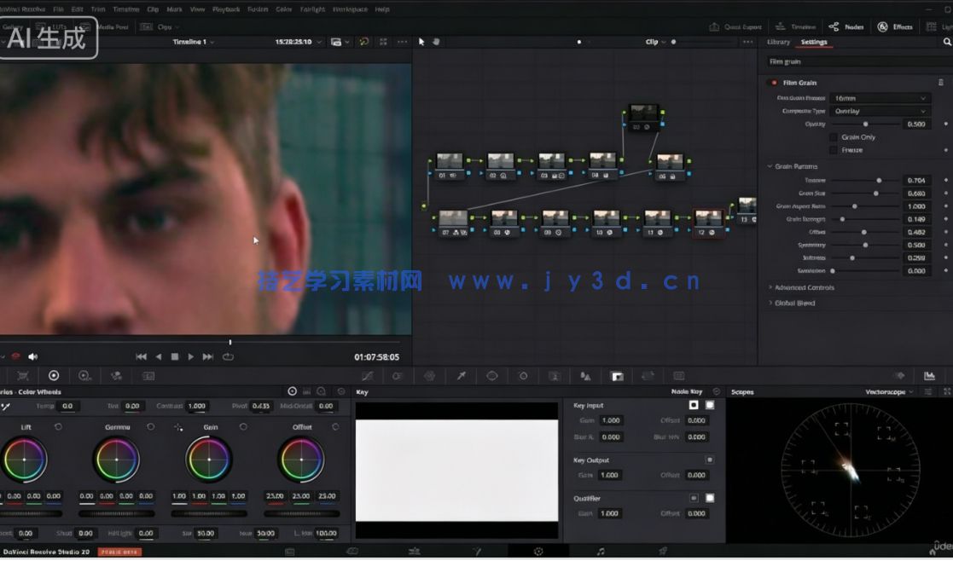Expand the Advanced Controls section
Image resolution: width=953 pixels, height=561 pixels.
804,288
